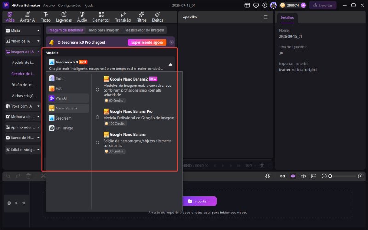The width and height of the screenshot is (368, 230).
Task: Open the Ajuda menu
Action: pos(89,6)
